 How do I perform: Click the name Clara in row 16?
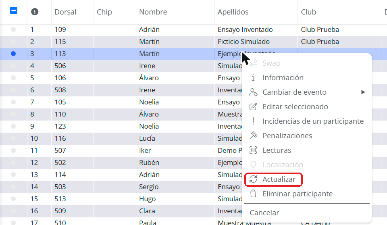(147, 211)
